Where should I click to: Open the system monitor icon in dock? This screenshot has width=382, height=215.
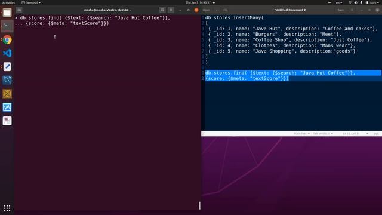pos(7,107)
